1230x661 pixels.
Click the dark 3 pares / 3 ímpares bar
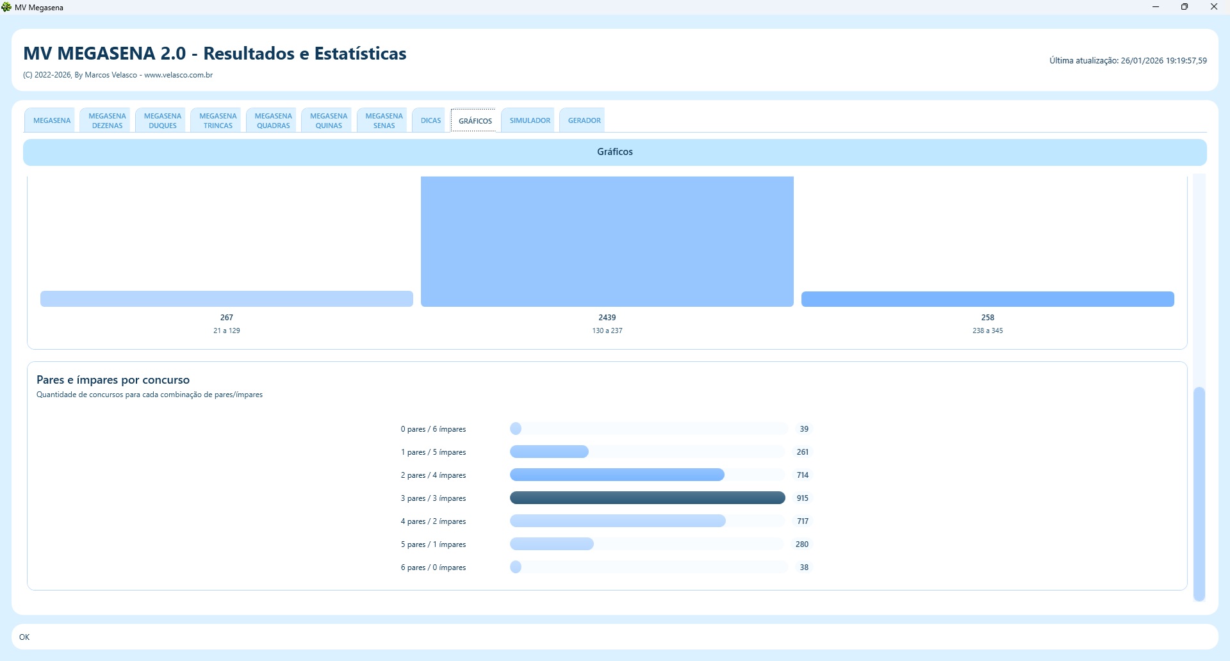(x=647, y=498)
